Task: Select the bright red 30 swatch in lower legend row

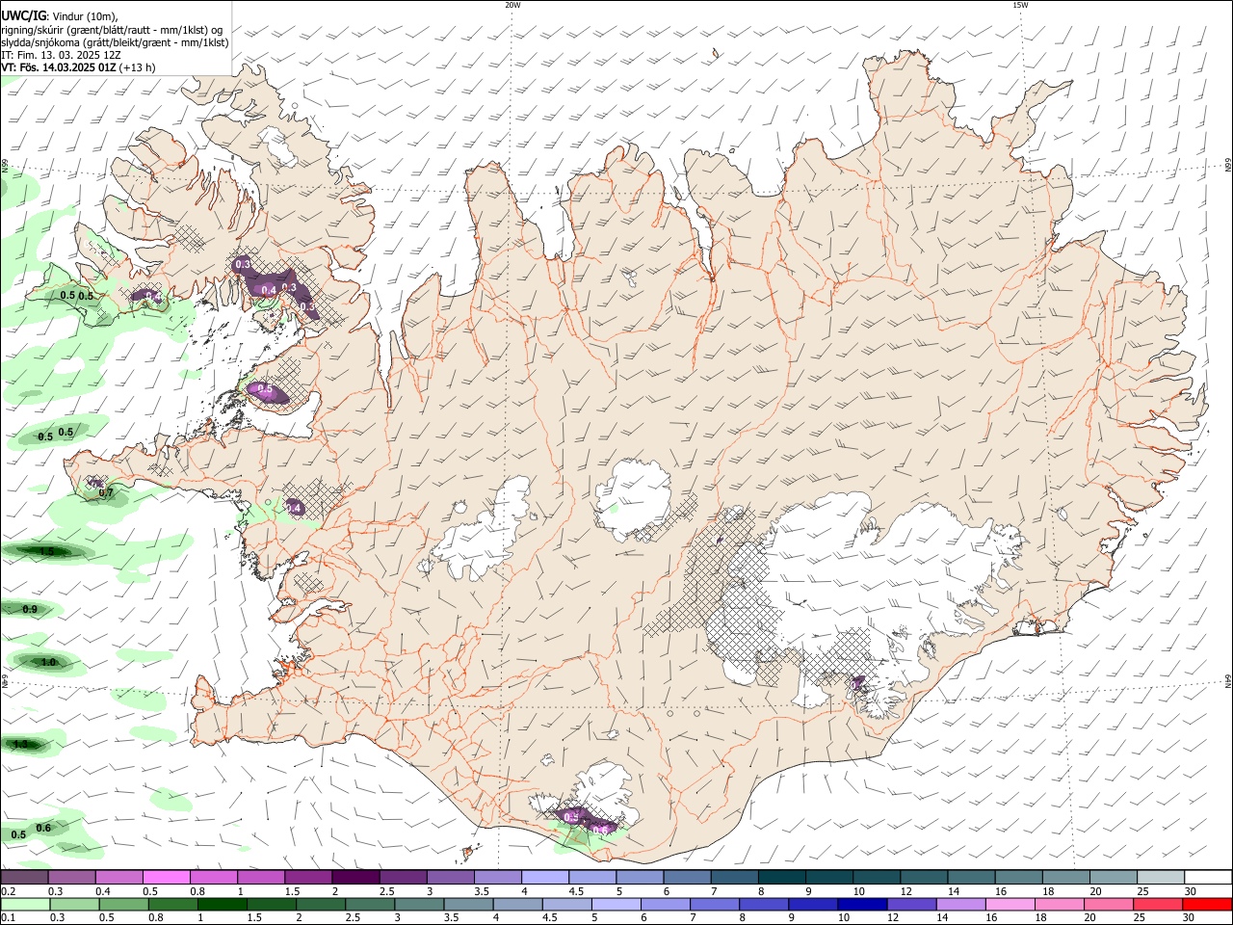Action: pos(1208,904)
